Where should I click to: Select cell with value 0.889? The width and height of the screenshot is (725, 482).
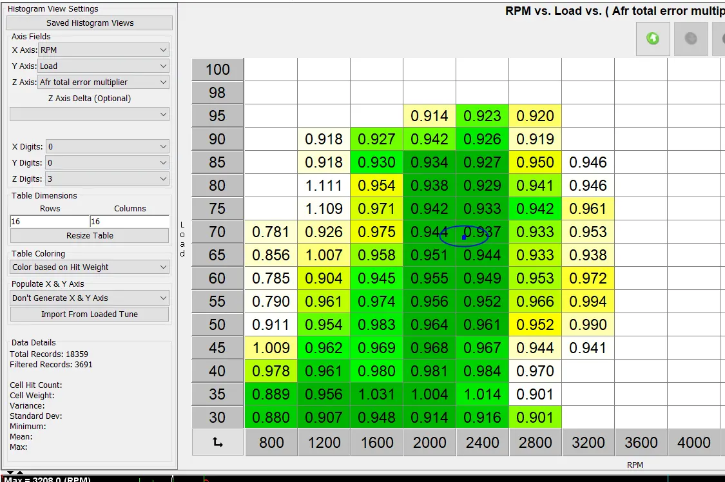tap(271, 394)
